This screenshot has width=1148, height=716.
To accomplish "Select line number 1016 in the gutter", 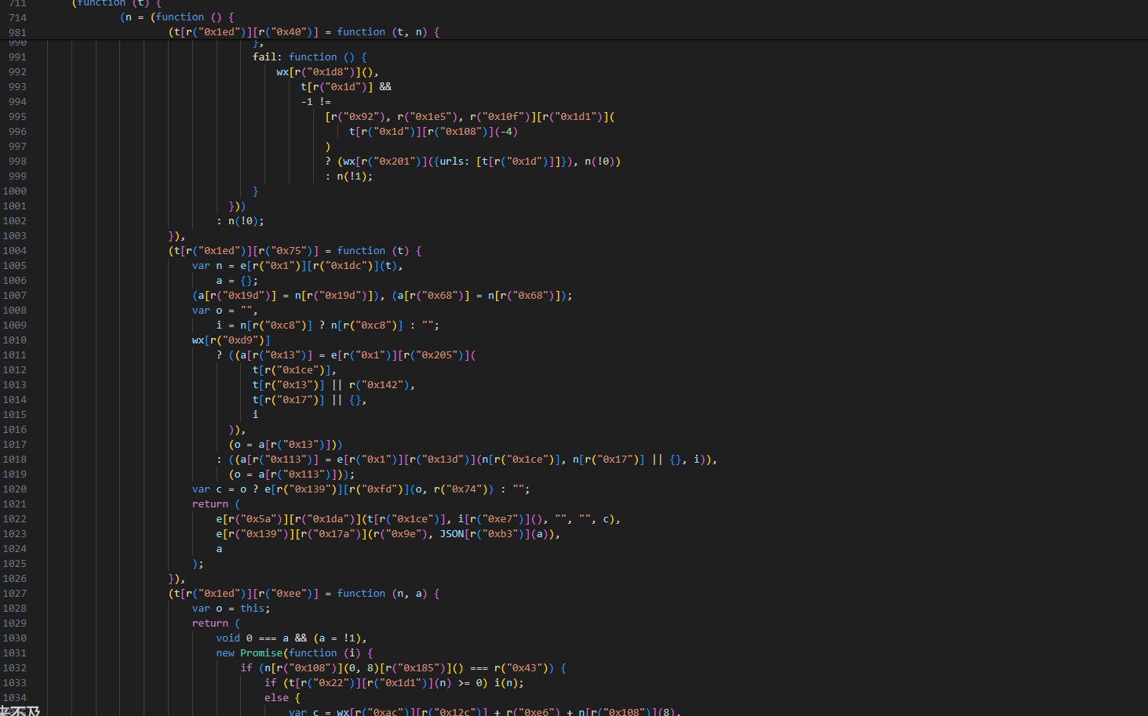I will pyautogui.click(x=14, y=430).
